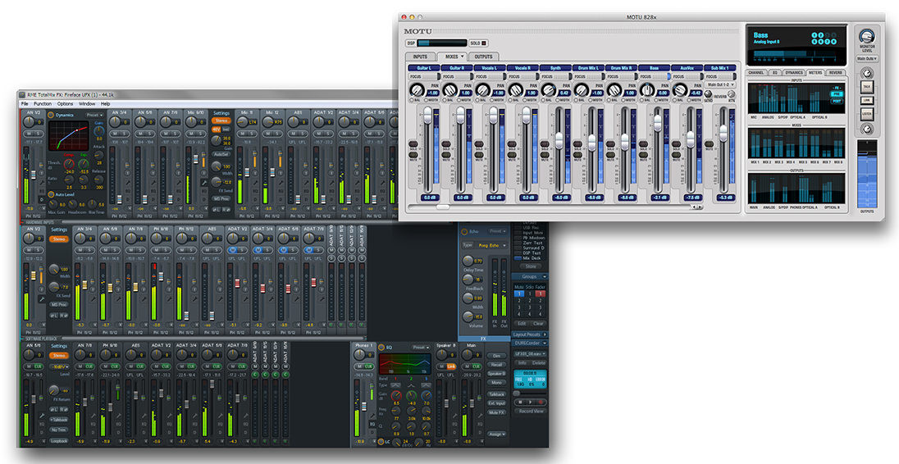The width and height of the screenshot is (899, 464).
Task: Open the Dynamics Preset dropdown
Action: coord(95,115)
